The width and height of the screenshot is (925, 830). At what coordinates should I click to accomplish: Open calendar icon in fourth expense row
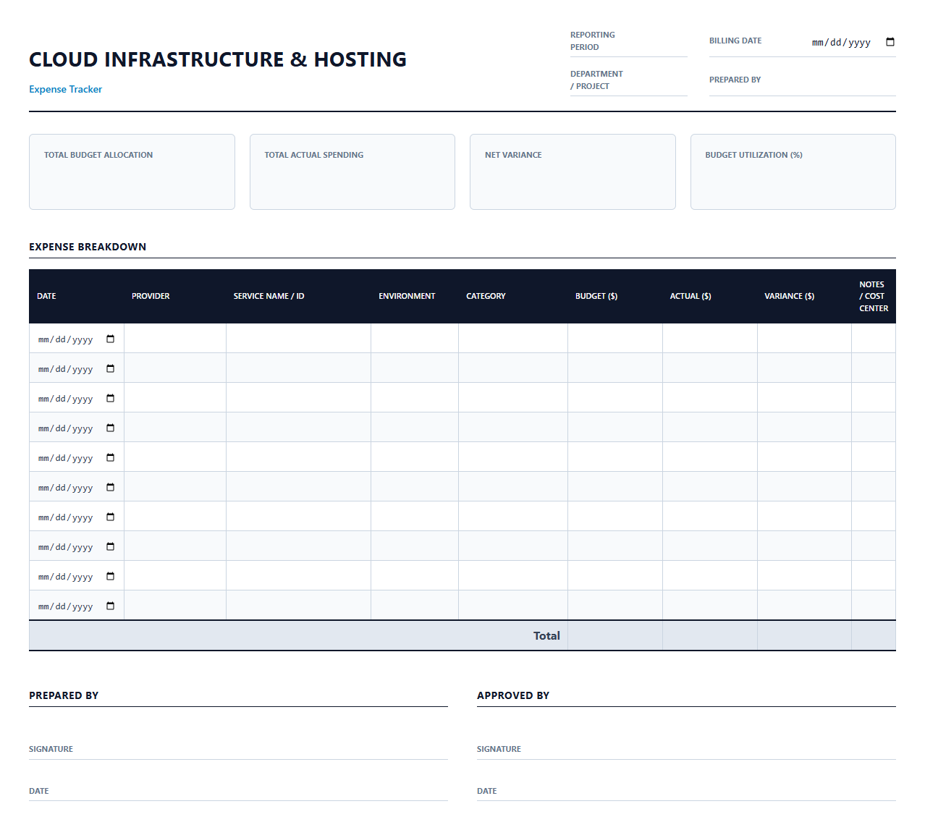click(x=110, y=428)
